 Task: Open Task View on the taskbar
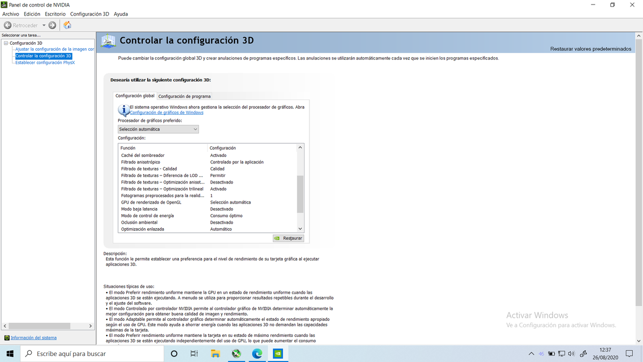[194, 353]
